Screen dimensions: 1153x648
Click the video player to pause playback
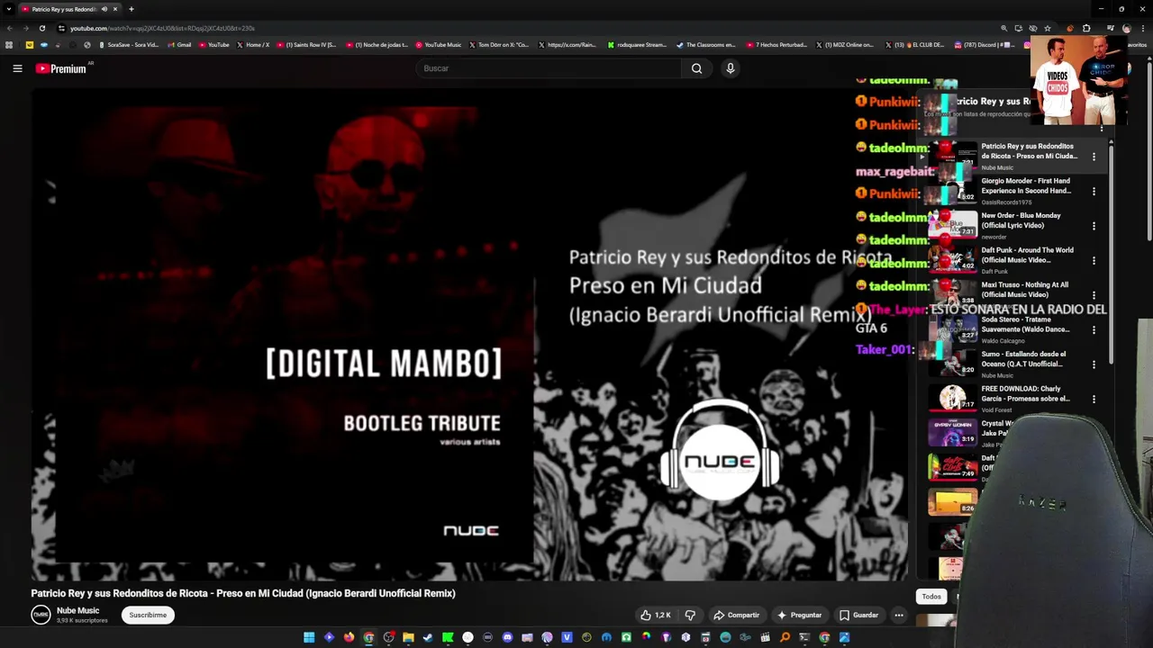pos(468,333)
